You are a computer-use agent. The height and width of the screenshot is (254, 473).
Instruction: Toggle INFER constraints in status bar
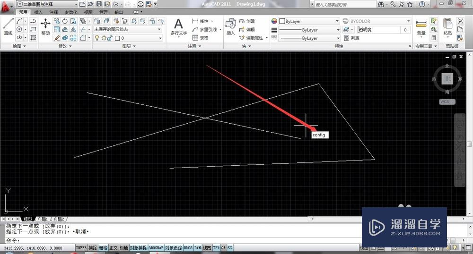[81, 248]
